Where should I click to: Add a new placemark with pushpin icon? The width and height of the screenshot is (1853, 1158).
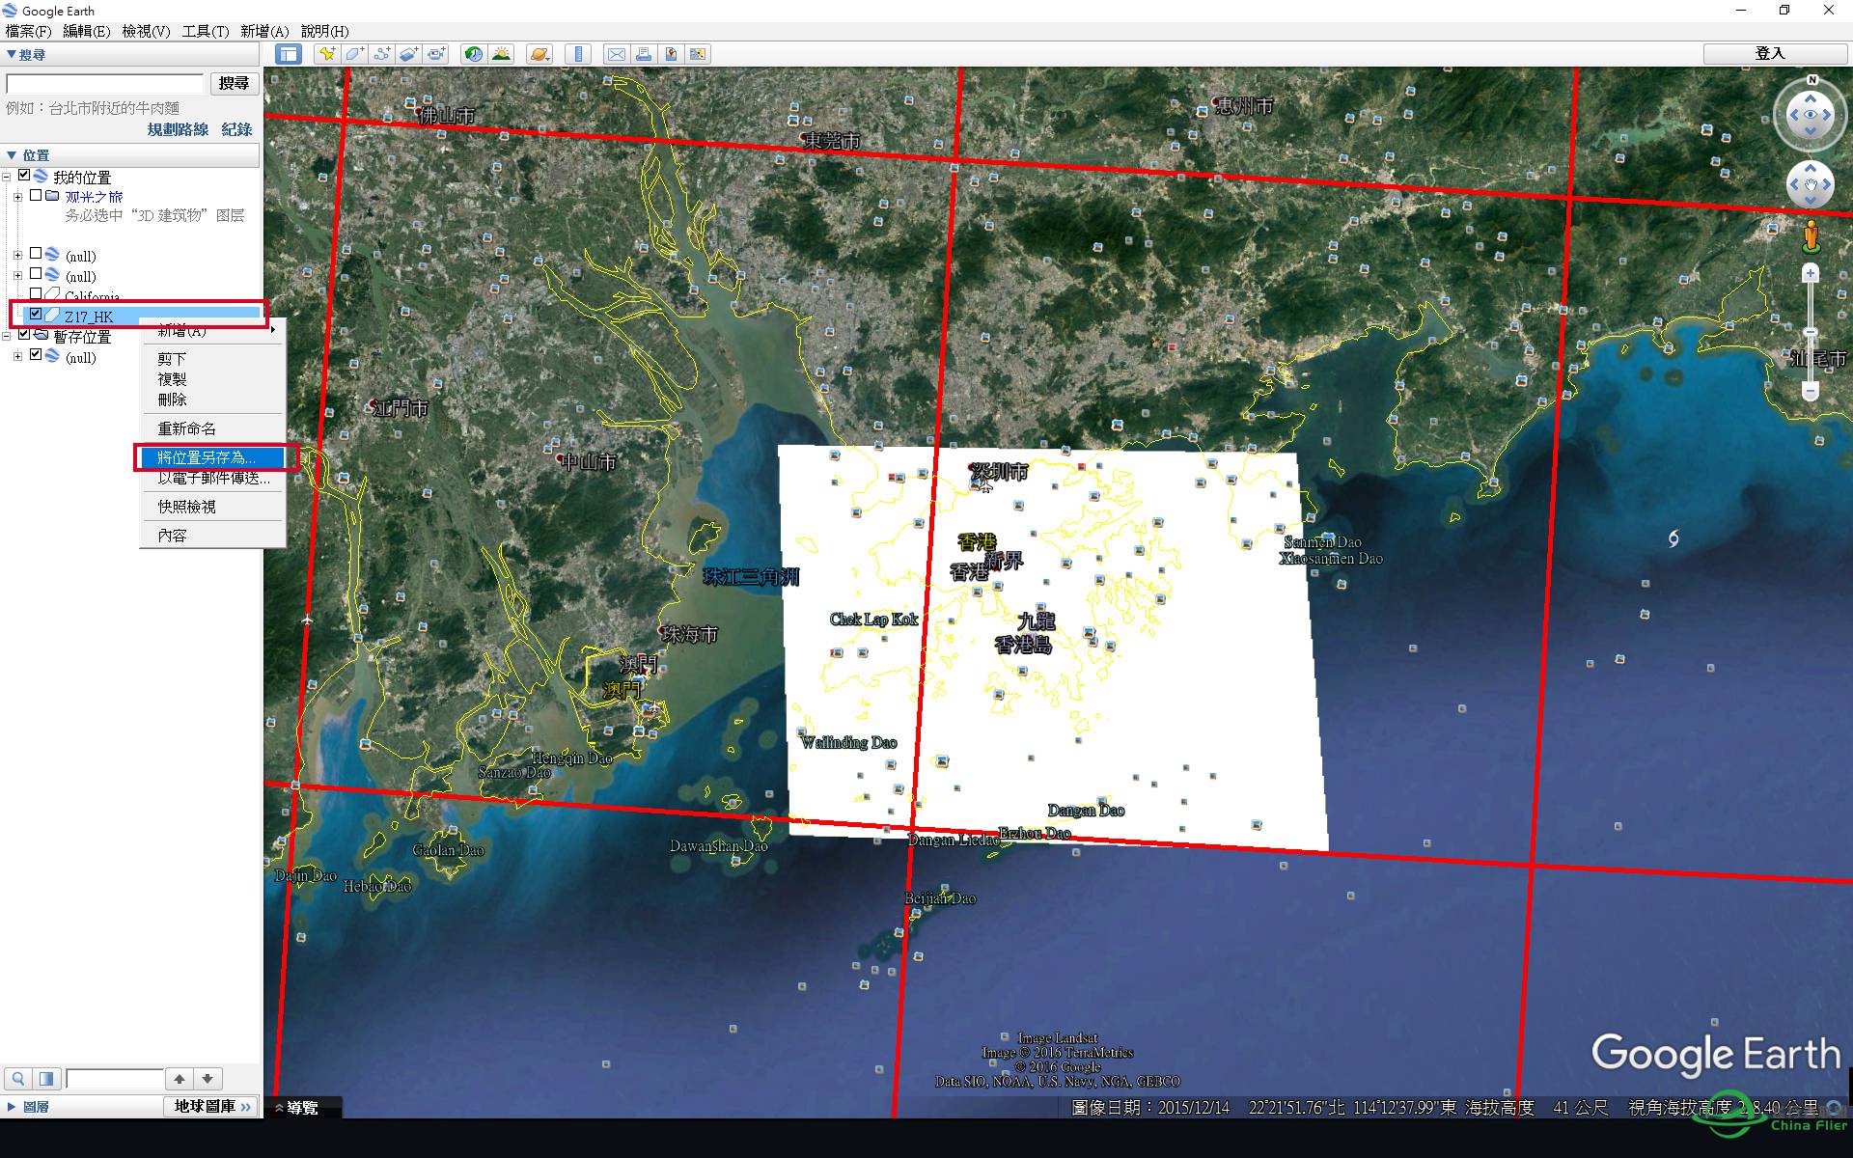[328, 54]
